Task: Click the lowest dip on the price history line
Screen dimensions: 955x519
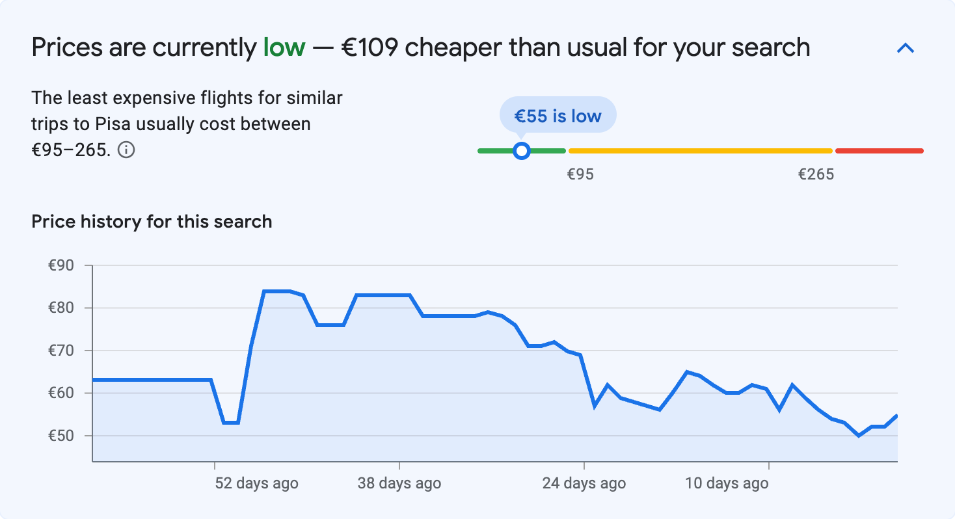Action: [859, 434]
